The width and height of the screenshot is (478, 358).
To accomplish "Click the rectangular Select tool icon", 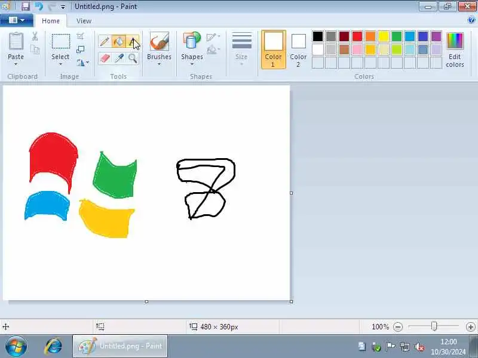I will point(61,41).
